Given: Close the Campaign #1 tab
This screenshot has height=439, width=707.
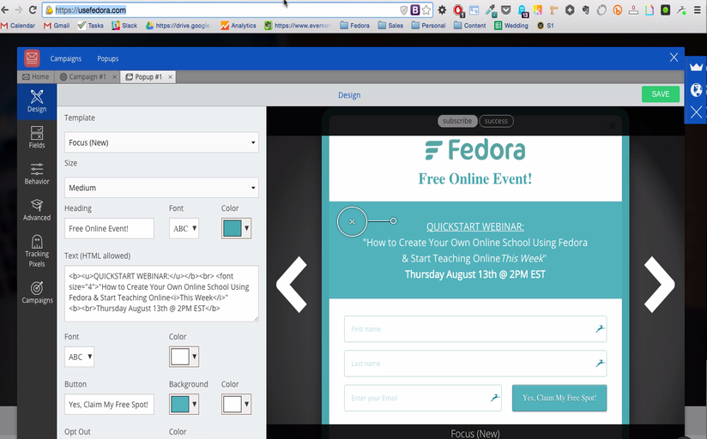Looking at the screenshot, I should coord(114,77).
